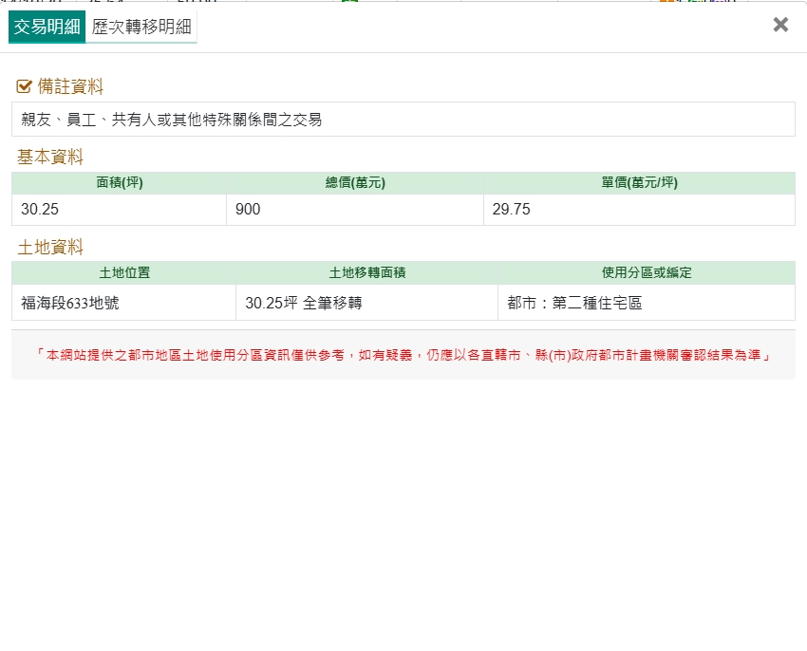Click the 土地移轉面積 column header

(366, 273)
